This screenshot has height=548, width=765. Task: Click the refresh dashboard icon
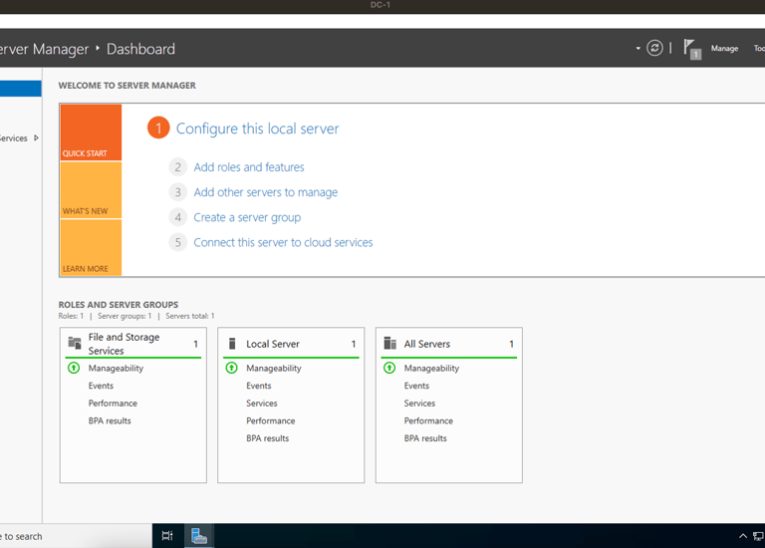pos(654,48)
